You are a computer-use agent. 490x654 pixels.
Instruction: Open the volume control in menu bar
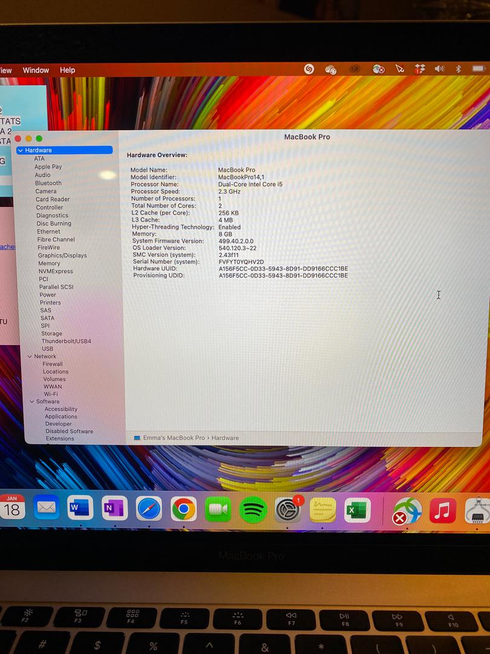pyautogui.click(x=440, y=69)
